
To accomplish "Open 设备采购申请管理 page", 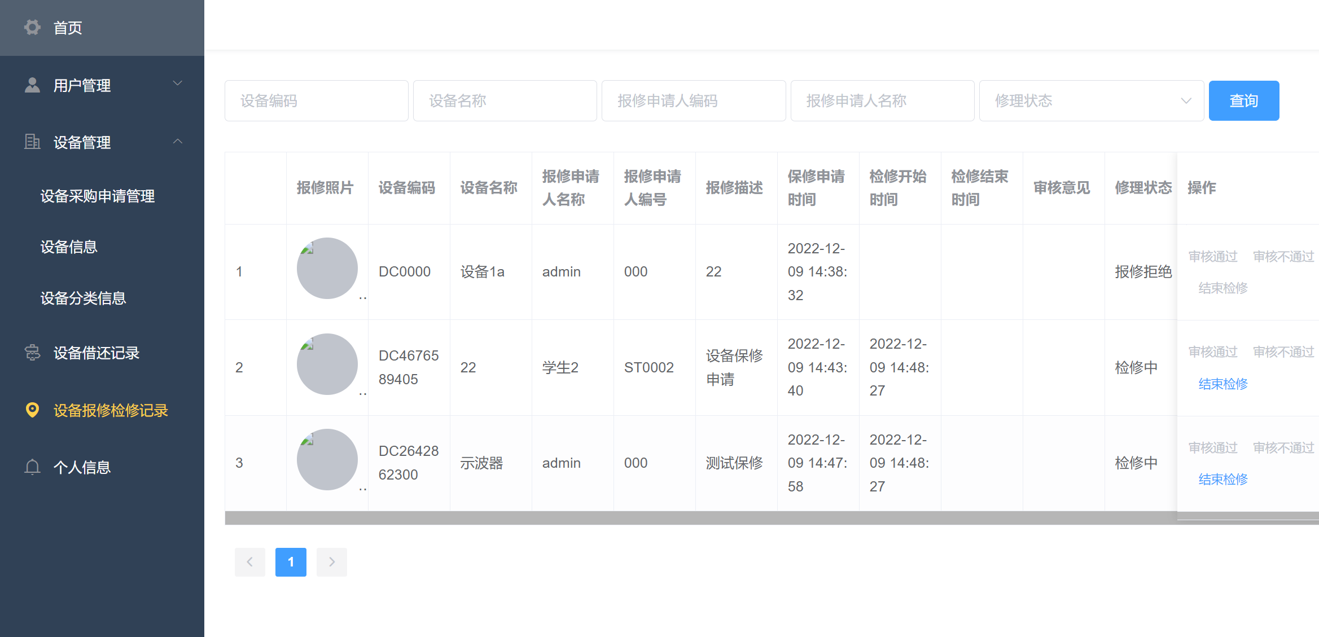I will pos(97,196).
